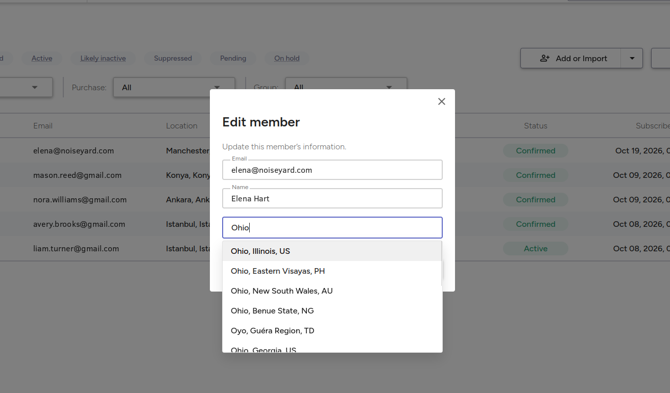Click the Oct 19, 2026 subscribed date
The image size is (670, 393).
[x=642, y=151]
